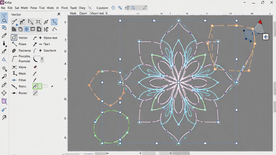This screenshot has height=155, width=276.
Task: Click the transform-box icon in Vector panel top row
Action: pos(38,22)
